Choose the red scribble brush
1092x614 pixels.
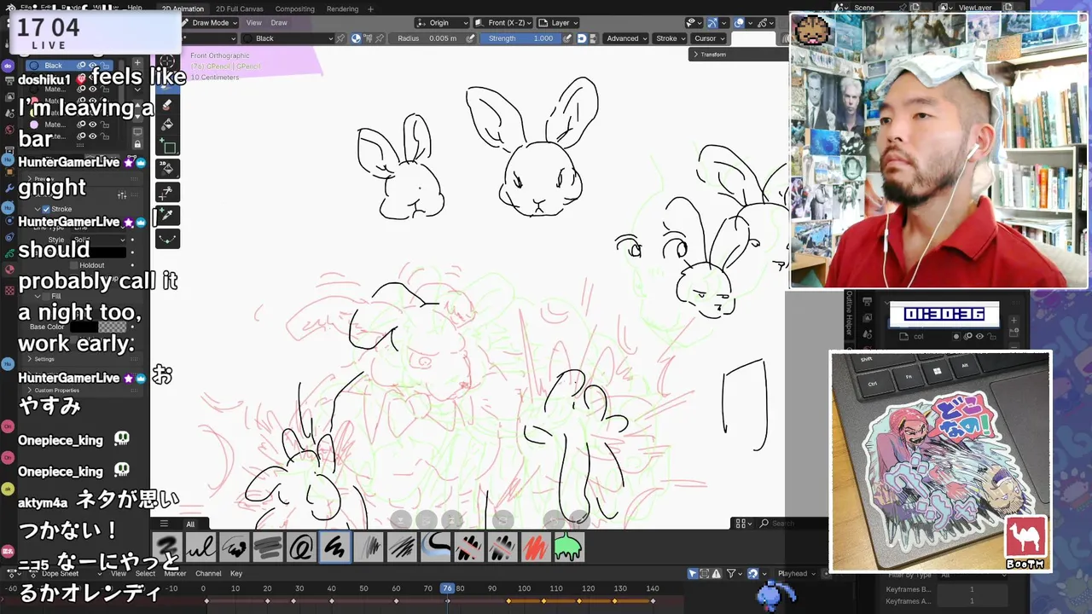tap(535, 547)
